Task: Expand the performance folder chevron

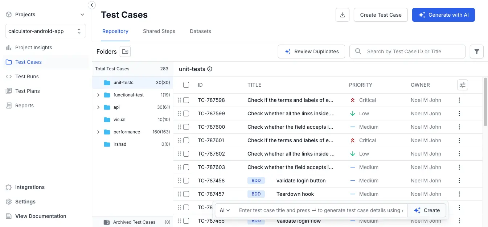Action: click(x=98, y=132)
